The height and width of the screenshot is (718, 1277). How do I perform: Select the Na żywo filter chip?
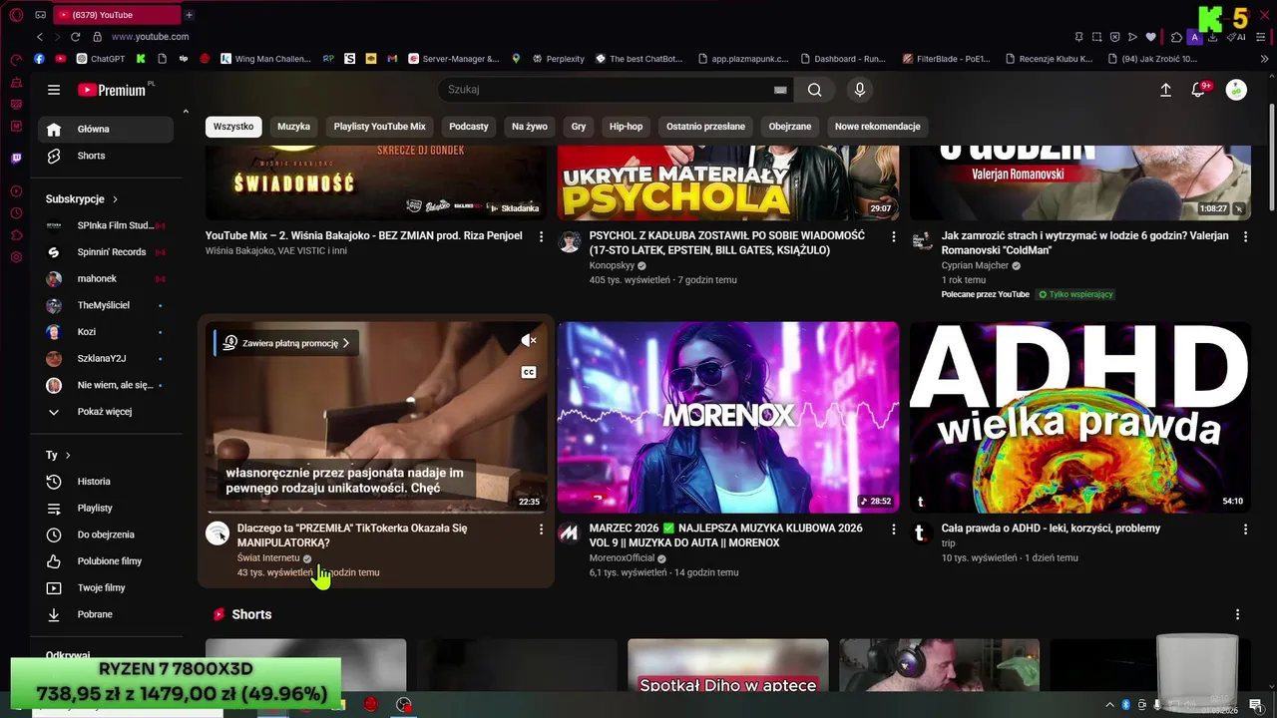click(530, 127)
